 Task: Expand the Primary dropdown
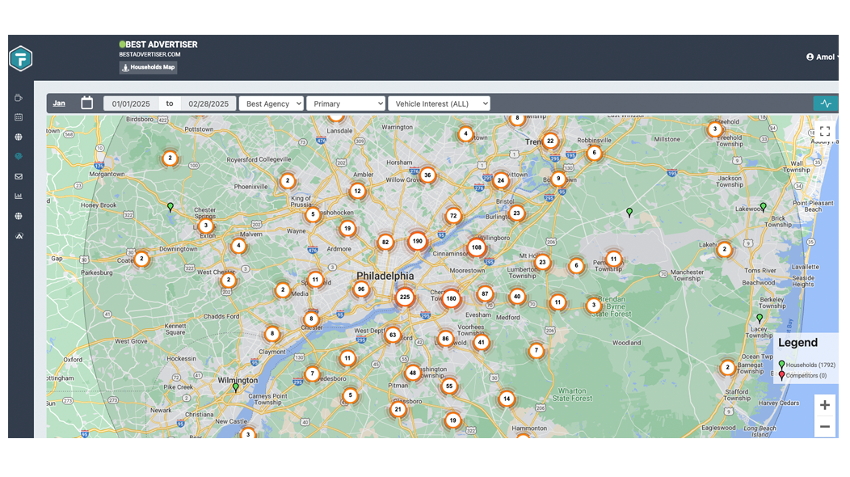click(x=346, y=103)
